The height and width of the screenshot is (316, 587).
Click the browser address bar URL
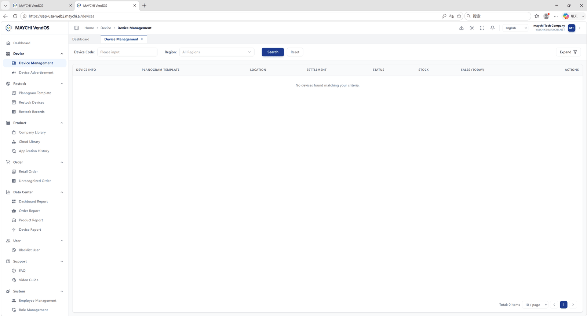(x=62, y=16)
